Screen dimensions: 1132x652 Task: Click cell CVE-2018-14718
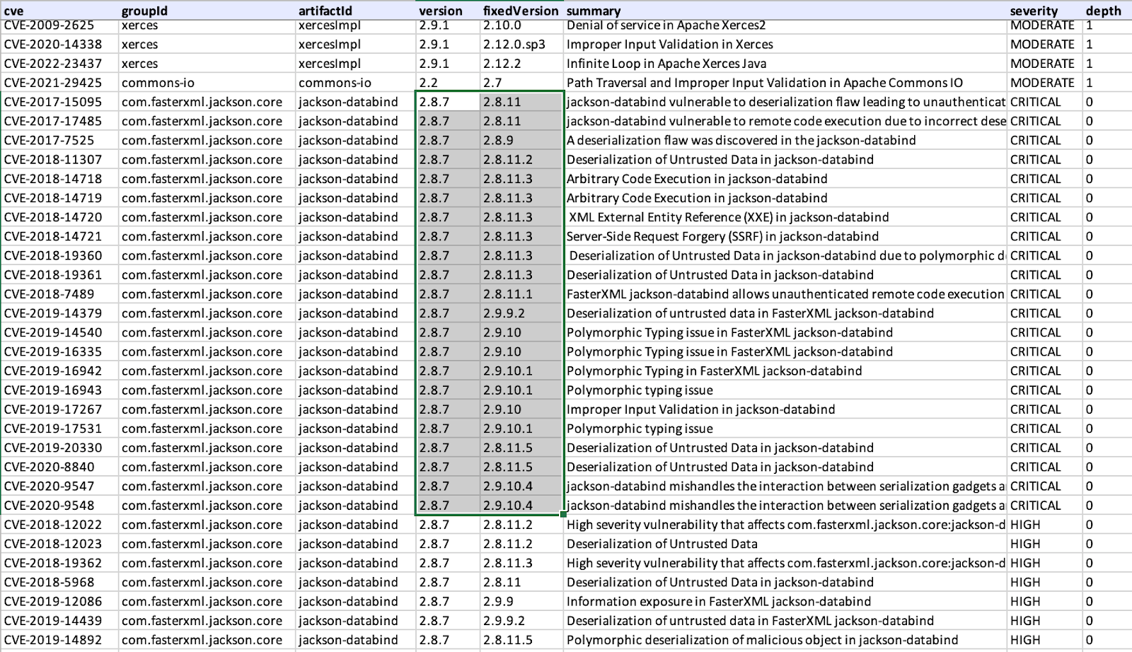click(x=59, y=178)
